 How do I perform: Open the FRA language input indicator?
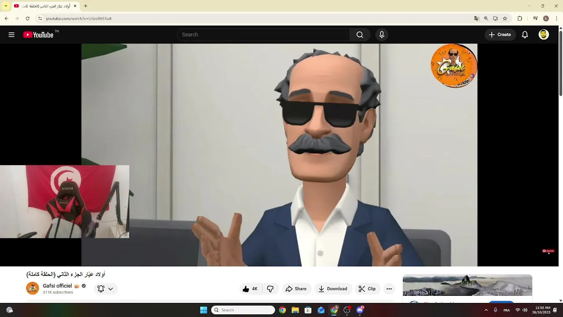507,310
